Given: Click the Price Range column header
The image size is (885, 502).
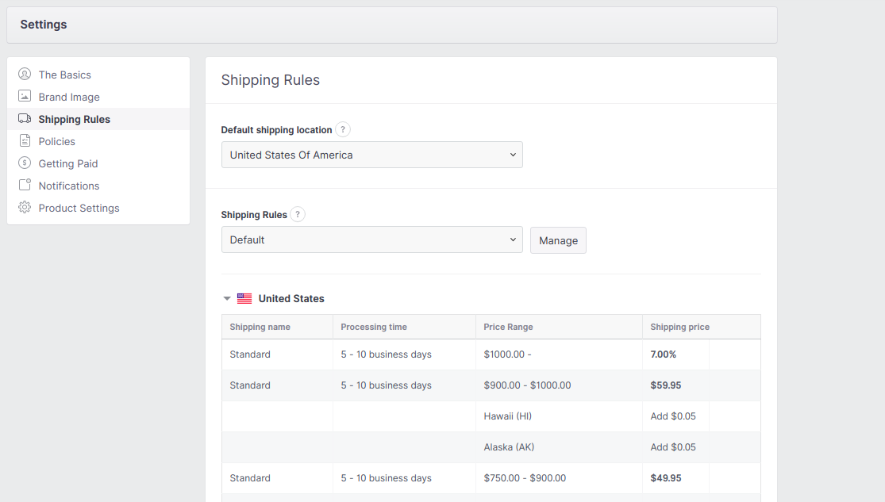Looking at the screenshot, I should (x=509, y=327).
